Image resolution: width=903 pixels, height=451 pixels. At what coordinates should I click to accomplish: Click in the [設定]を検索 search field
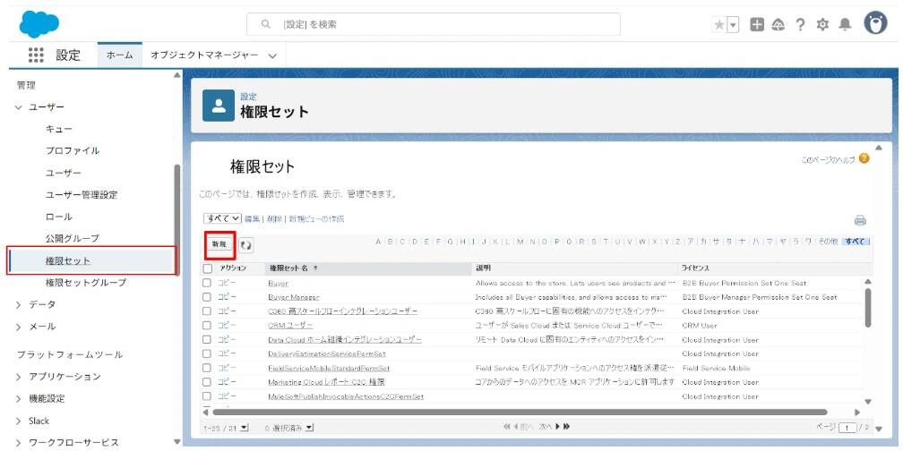click(x=433, y=24)
